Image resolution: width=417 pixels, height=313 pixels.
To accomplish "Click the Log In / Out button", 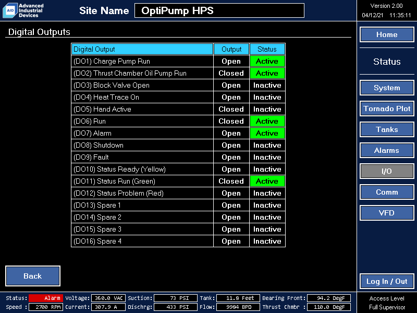I will (387, 281).
